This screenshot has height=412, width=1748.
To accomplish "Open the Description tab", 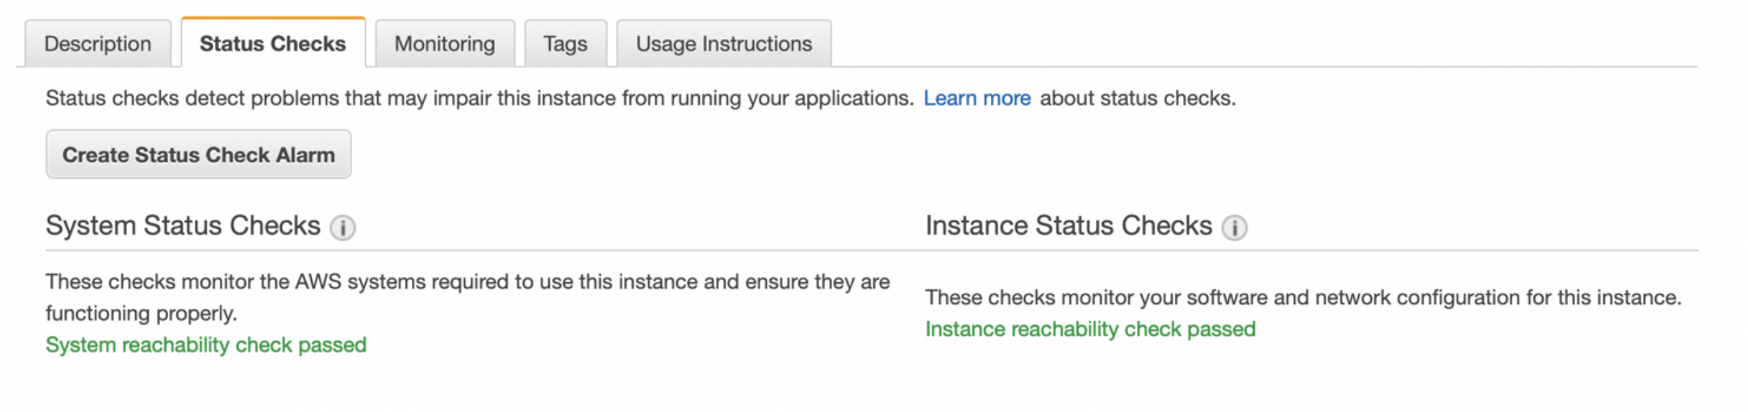I will (x=97, y=44).
